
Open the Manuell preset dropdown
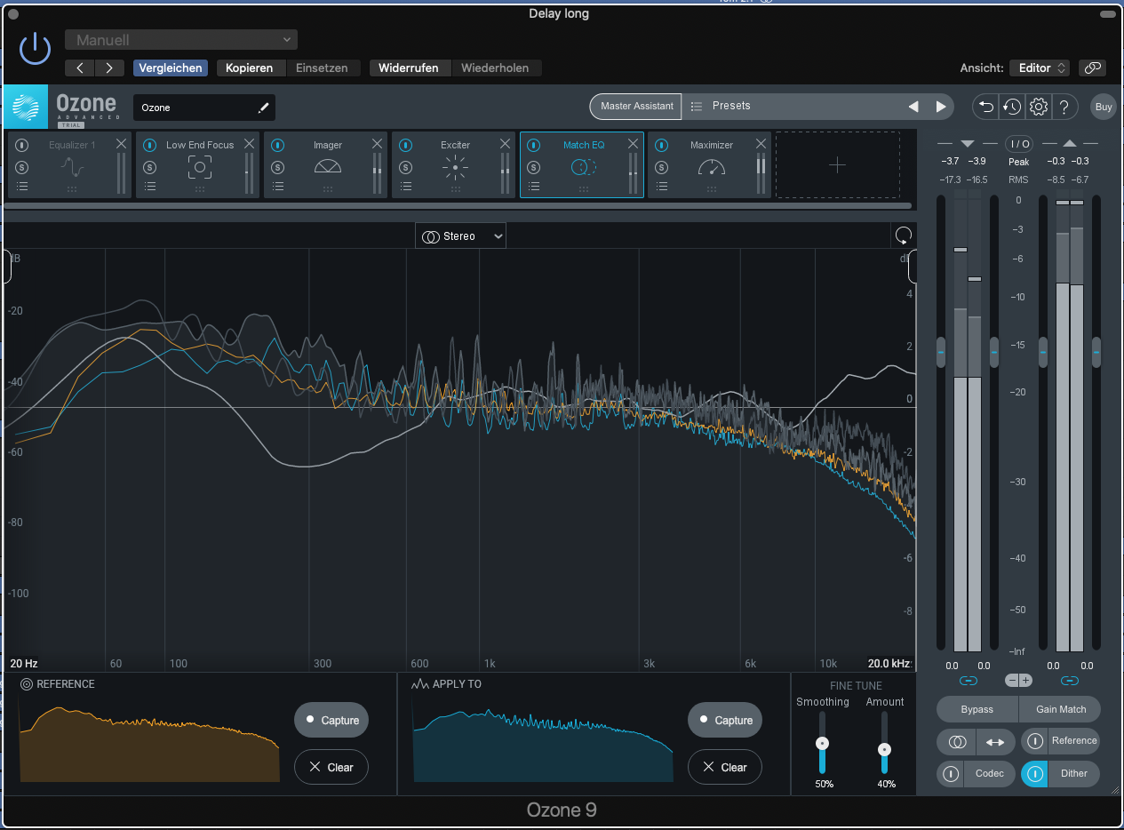(x=181, y=40)
